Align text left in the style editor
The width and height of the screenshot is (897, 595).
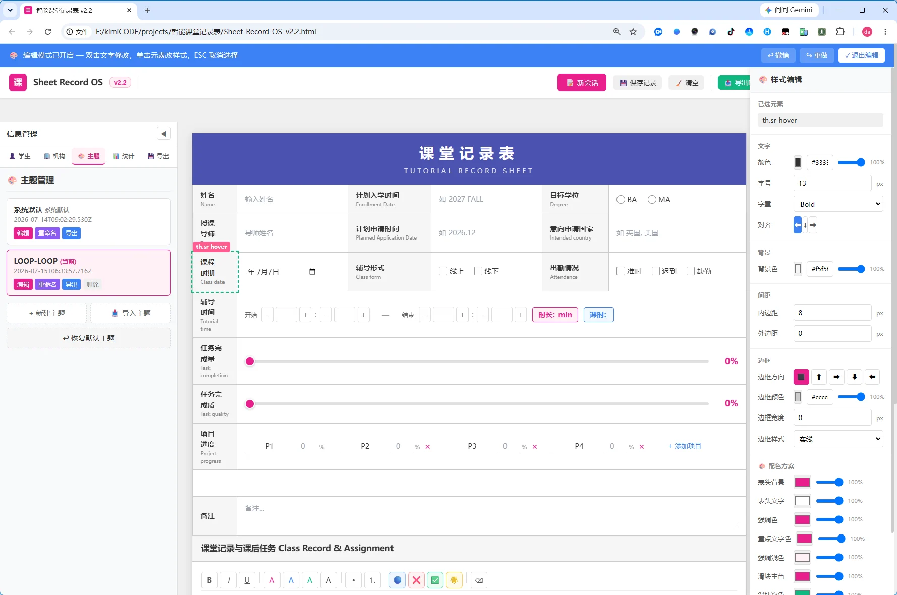tap(797, 225)
